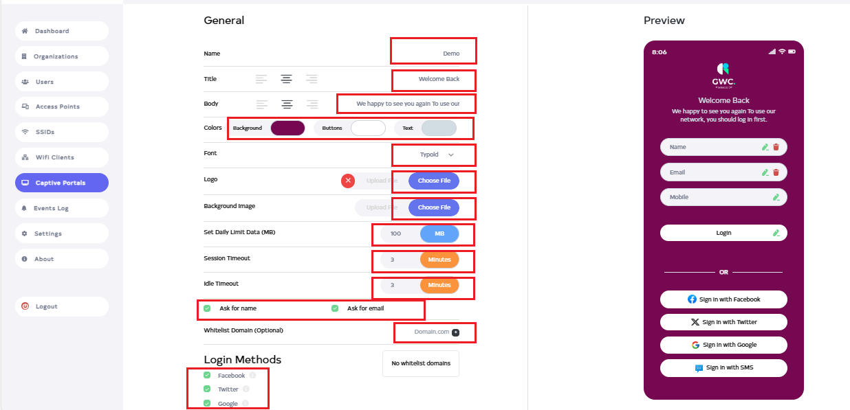Open the Background color swatch
The height and width of the screenshot is (410, 850).
pyautogui.click(x=287, y=128)
